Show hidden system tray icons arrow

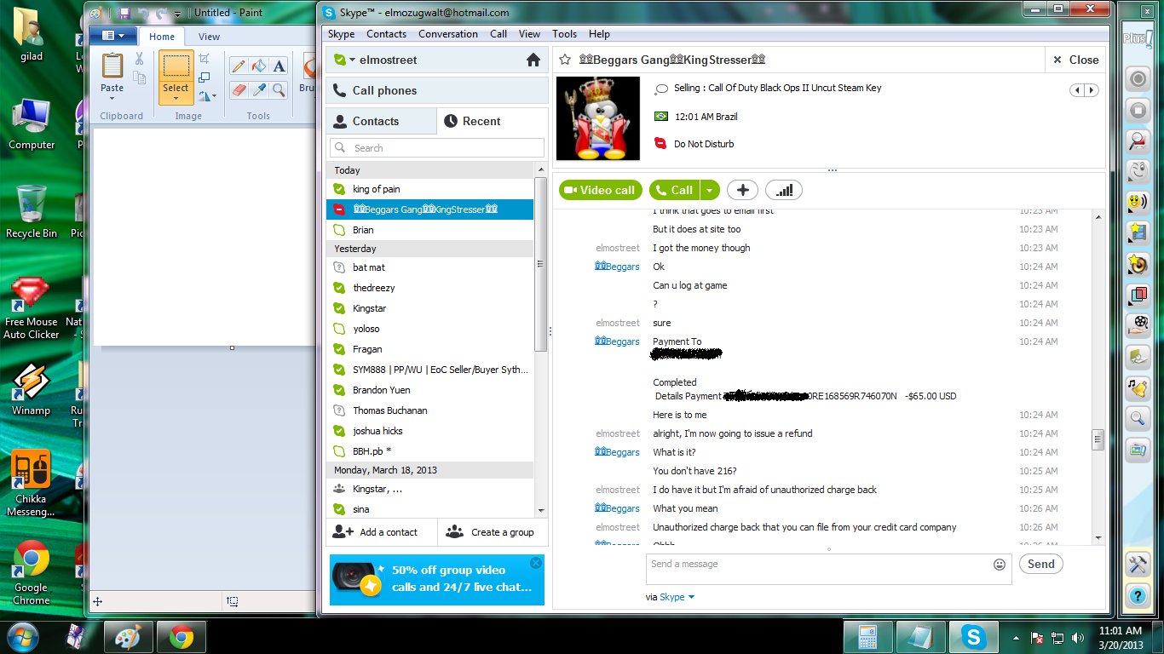pyautogui.click(x=1015, y=637)
